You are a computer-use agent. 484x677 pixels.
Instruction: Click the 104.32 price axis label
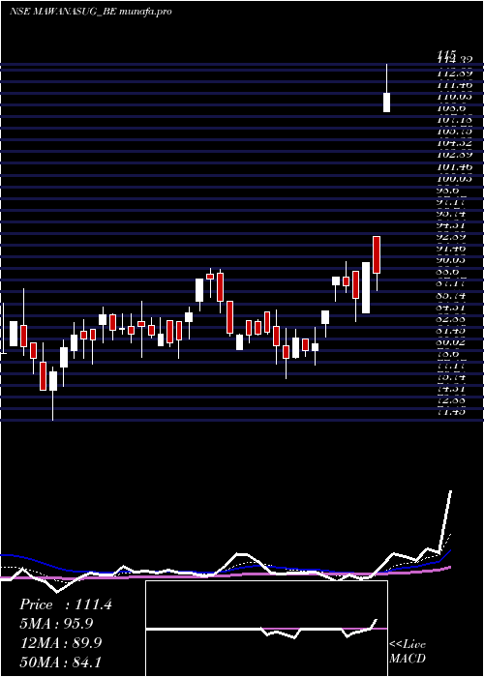tap(454, 143)
